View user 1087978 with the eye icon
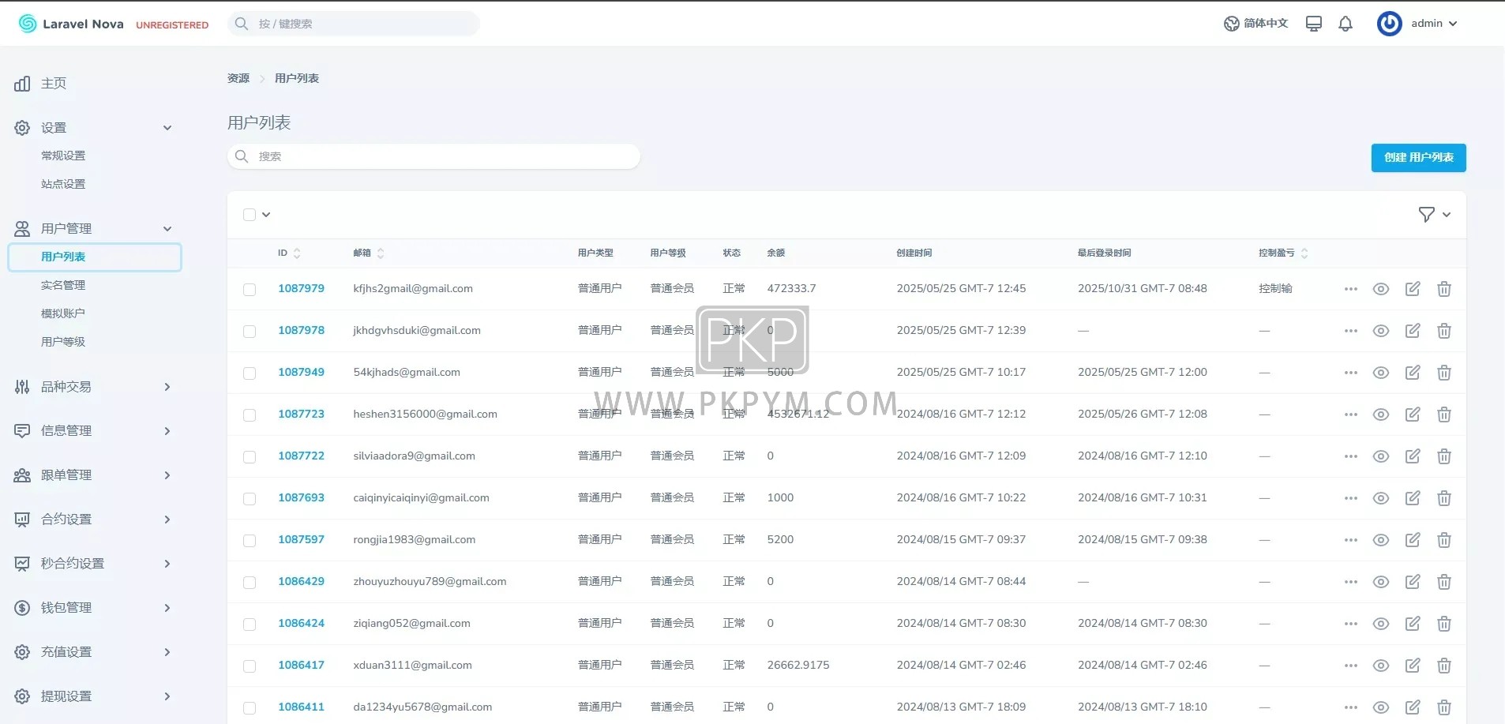Screen dimensions: 1505x724 click(1381, 331)
